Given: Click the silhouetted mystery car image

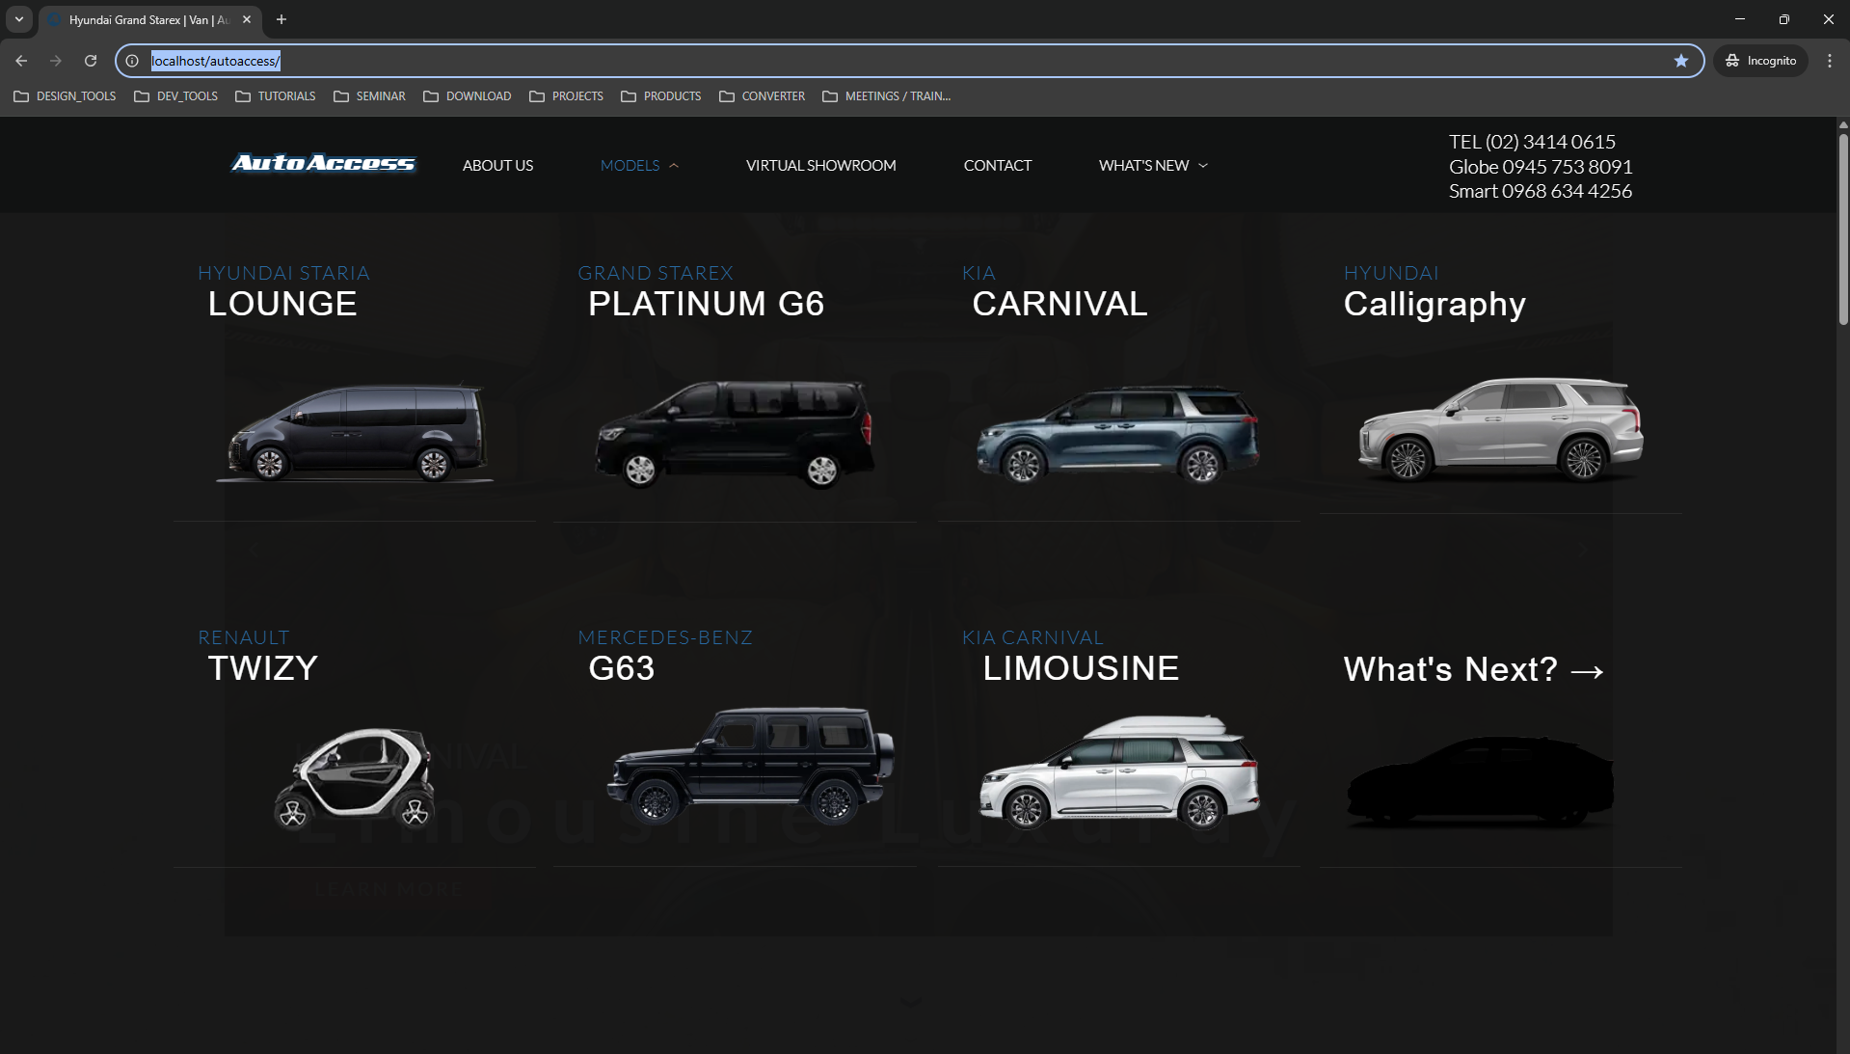Looking at the screenshot, I should click(1481, 782).
